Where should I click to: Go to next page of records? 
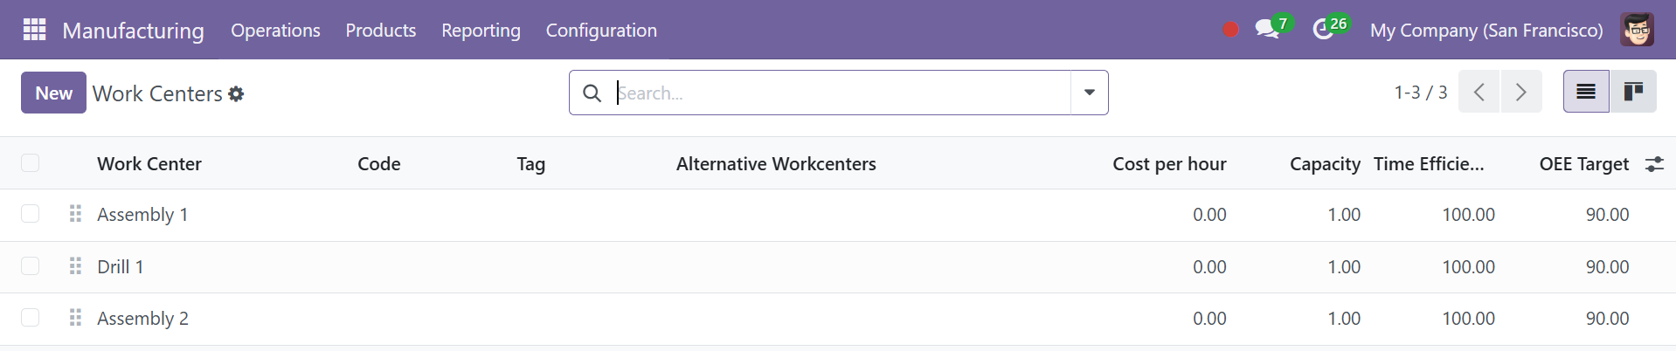point(1521,92)
